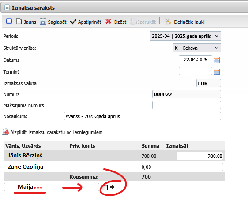Open calendar picker next to Datums
This screenshot has height=201, width=248.
tap(217, 60)
